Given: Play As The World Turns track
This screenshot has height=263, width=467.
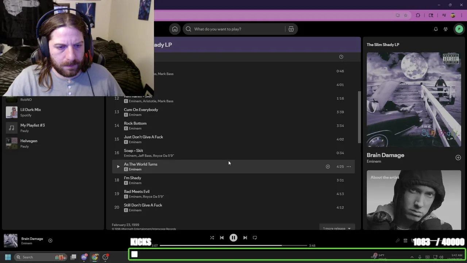Looking at the screenshot, I should [118, 167].
